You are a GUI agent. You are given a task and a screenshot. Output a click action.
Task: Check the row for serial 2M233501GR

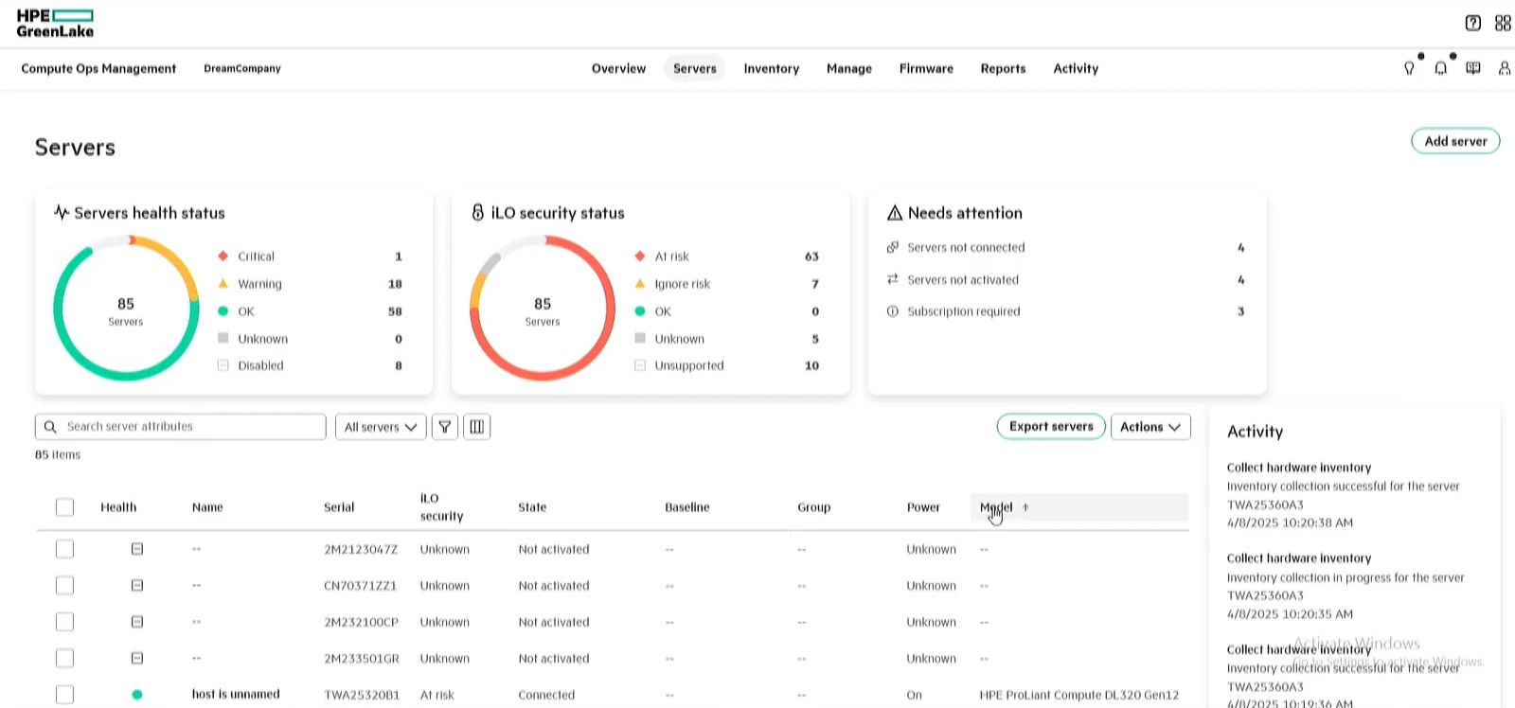[64, 658]
